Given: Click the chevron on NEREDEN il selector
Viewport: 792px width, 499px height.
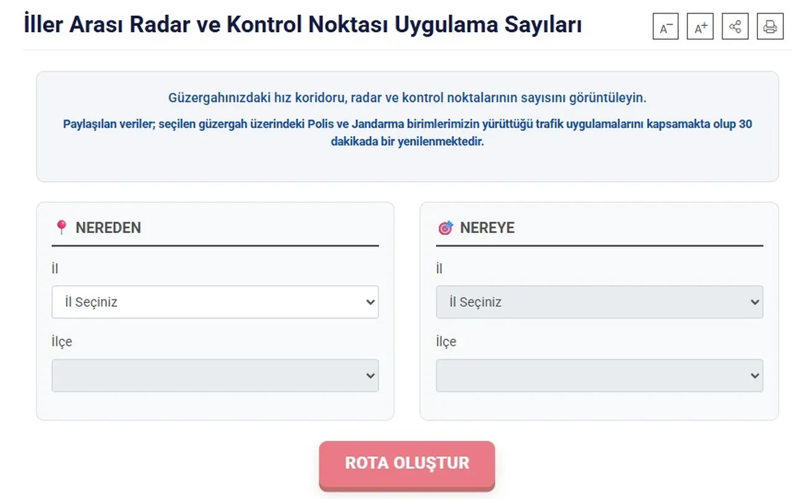Looking at the screenshot, I should [370, 302].
